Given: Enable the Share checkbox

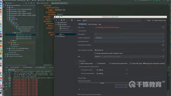Looking at the screenshot, I should [146, 20].
